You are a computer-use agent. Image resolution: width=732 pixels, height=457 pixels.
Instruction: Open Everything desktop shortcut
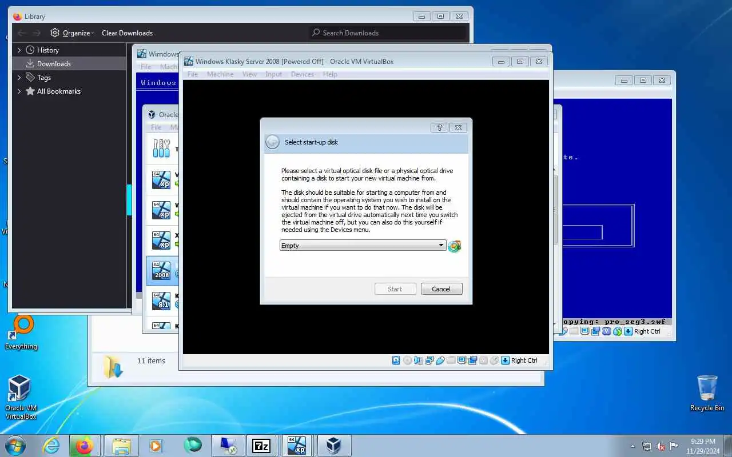click(21, 333)
